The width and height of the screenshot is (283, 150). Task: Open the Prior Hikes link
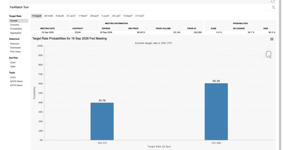click(15, 52)
